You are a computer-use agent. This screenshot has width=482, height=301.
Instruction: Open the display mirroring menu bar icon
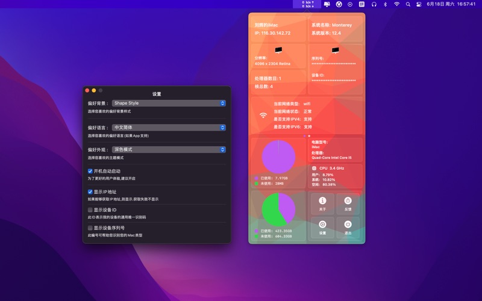pyautogui.click(x=327, y=4)
